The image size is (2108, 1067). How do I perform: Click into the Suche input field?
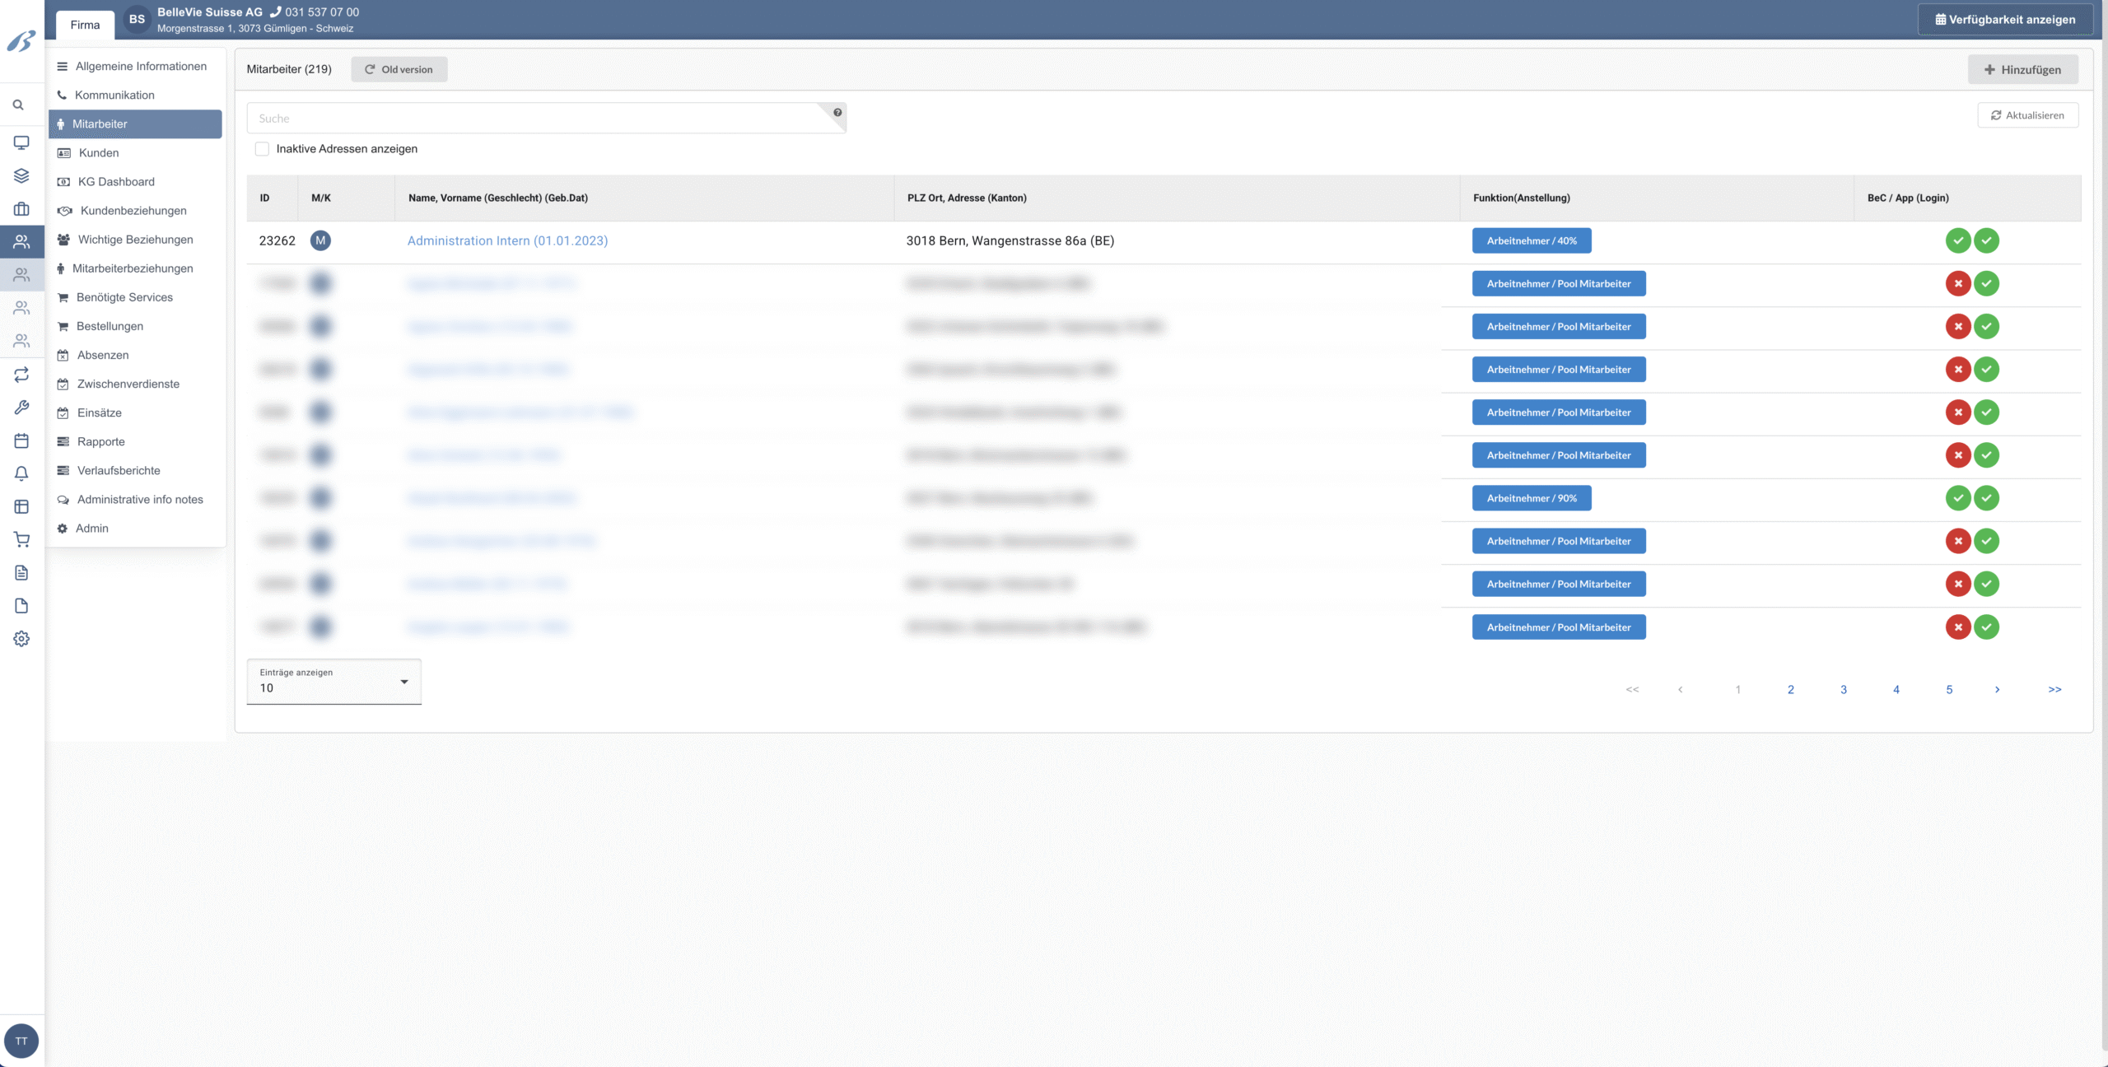[535, 119]
